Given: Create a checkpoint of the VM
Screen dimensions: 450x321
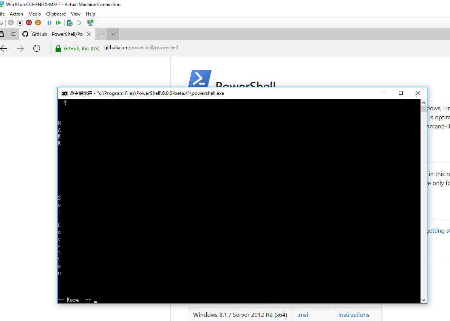Looking at the screenshot, I should click(x=70, y=23).
